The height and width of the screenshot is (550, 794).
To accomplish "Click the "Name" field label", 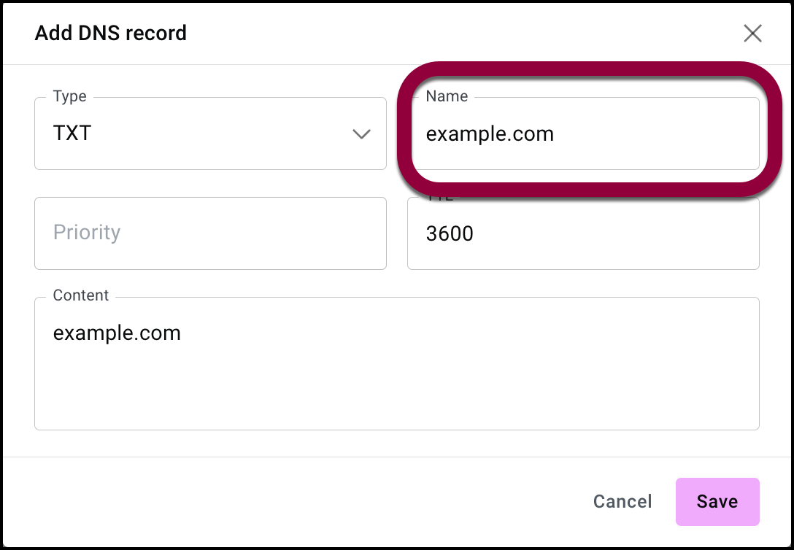I will 447,96.
